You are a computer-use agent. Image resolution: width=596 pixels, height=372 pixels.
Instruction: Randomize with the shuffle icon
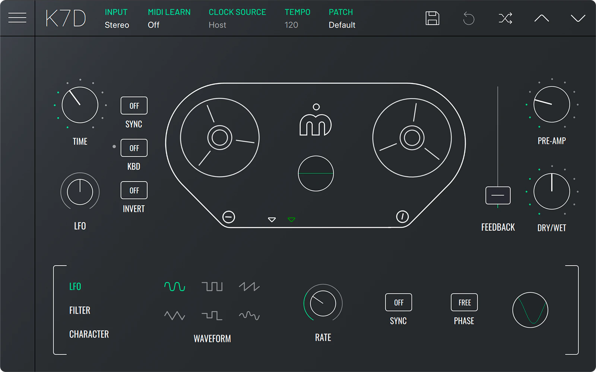click(505, 18)
